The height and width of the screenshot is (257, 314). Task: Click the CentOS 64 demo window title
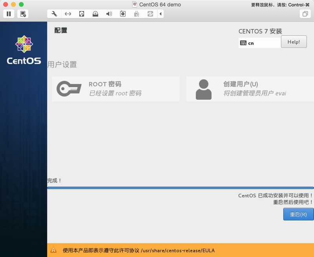click(160, 4)
